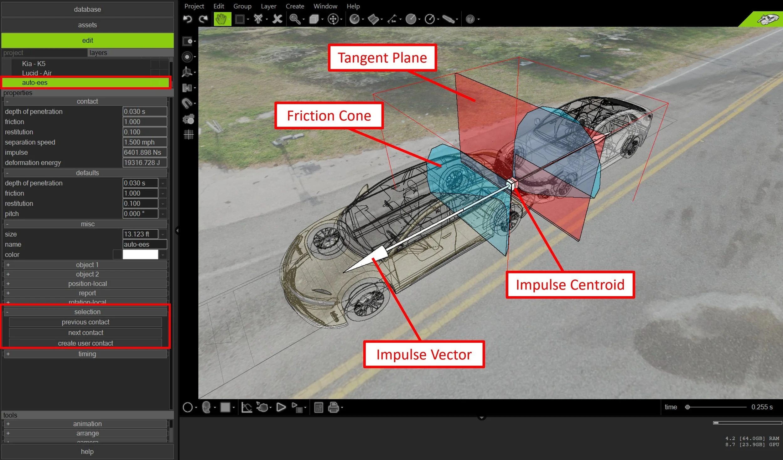Click the undo arrow icon
The height and width of the screenshot is (460, 783).
point(187,19)
